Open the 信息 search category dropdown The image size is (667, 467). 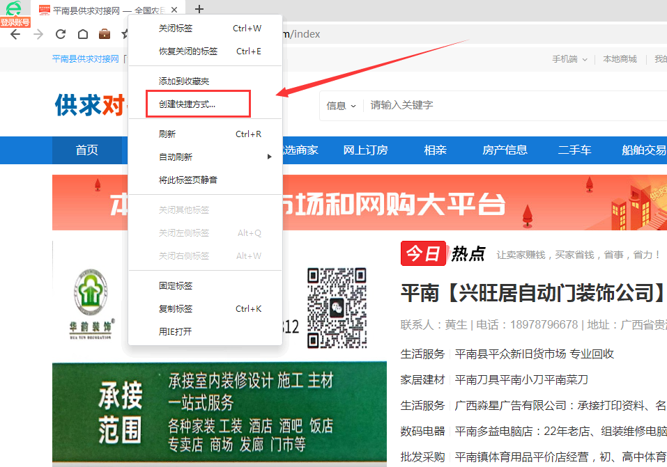click(341, 106)
